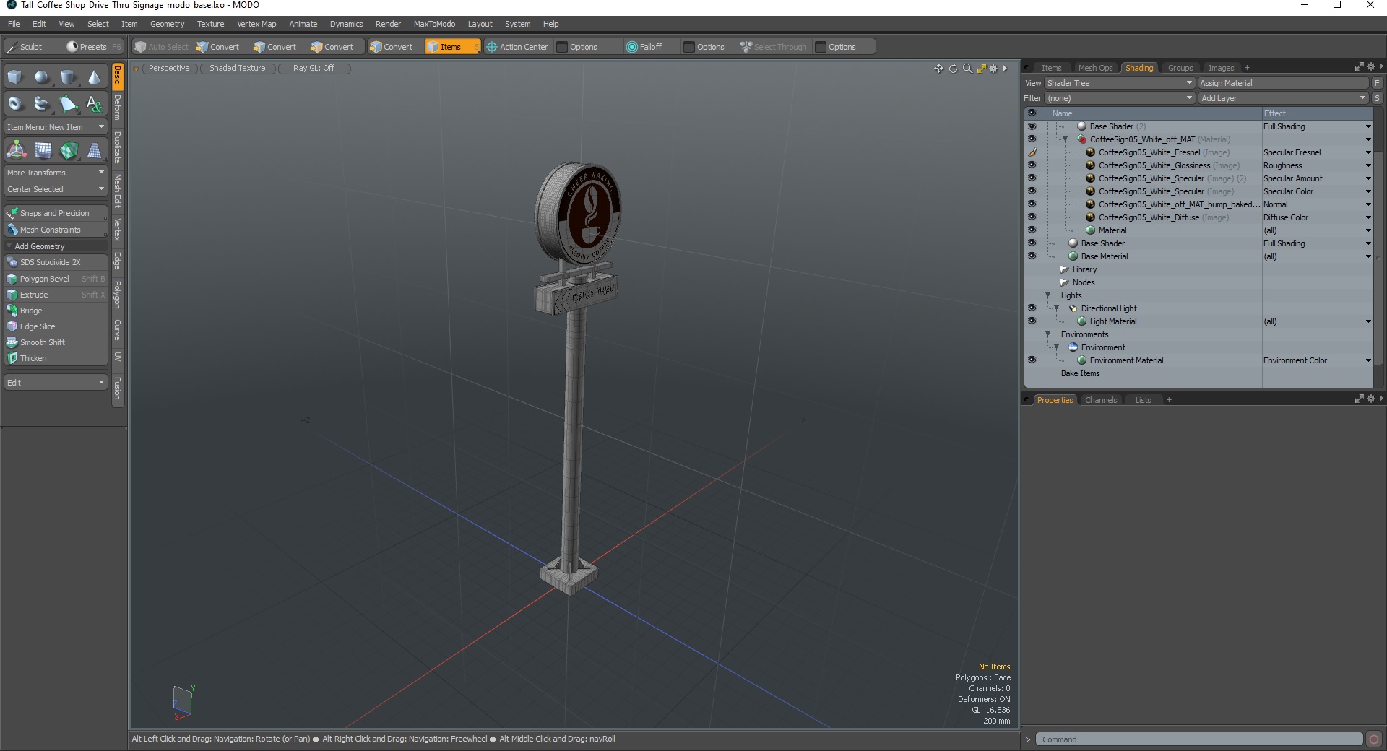Open Properties panel settings gear

[1370, 399]
